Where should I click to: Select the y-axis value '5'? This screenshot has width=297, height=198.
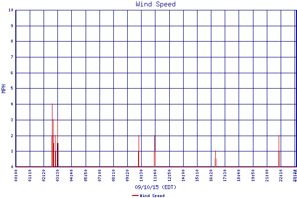click(12, 88)
